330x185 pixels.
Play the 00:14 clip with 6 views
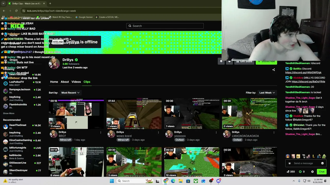tap(76, 162)
